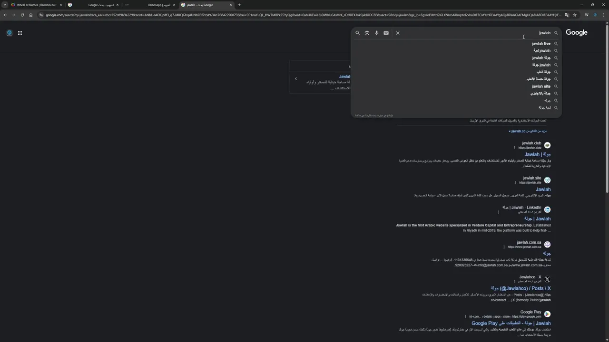Click the translate page icon
The height and width of the screenshot is (342, 609).
click(x=567, y=15)
